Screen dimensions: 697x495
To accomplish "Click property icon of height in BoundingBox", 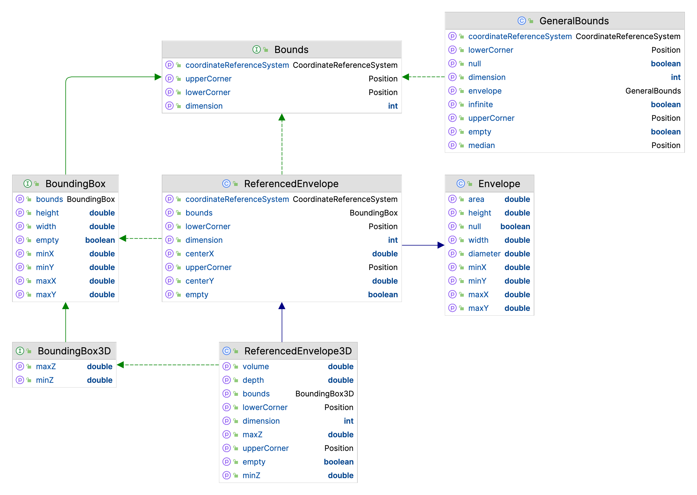I will point(20,213).
